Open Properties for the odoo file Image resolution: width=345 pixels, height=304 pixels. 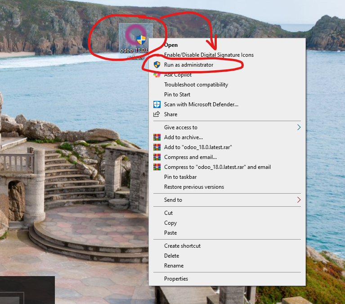pyautogui.click(x=176, y=279)
